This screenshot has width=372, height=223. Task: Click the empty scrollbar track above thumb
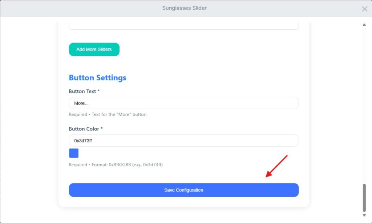point(364,109)
